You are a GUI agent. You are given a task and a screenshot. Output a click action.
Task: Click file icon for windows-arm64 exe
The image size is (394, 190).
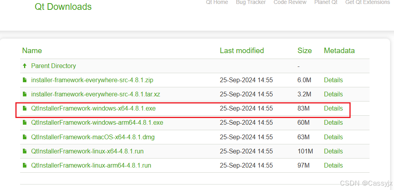[x=24, y=123]
